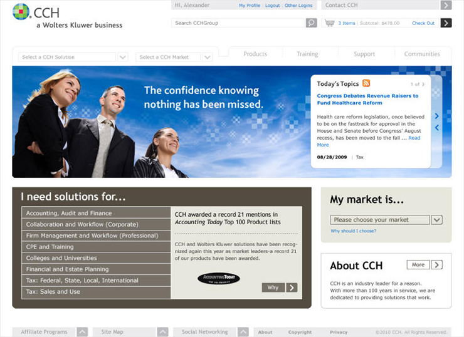Open the Training tab
The width and height of the screenshot is (464, 337).
point(307,54)
